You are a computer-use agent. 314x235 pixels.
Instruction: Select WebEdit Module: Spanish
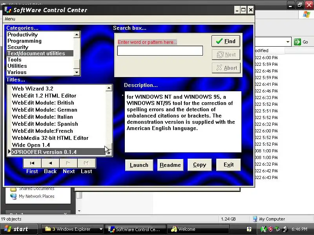pos(58,124)
